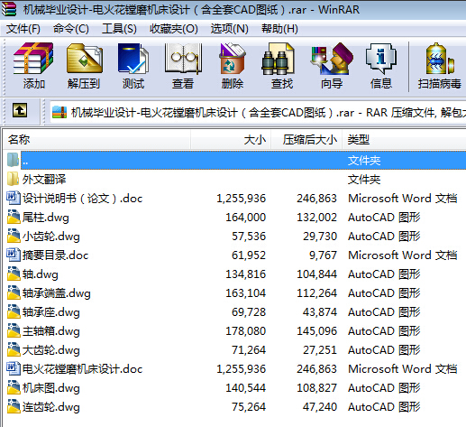The image size is (466, 427).
Task: Select file name 轴承座.dwg
Action: pos(51,312)
